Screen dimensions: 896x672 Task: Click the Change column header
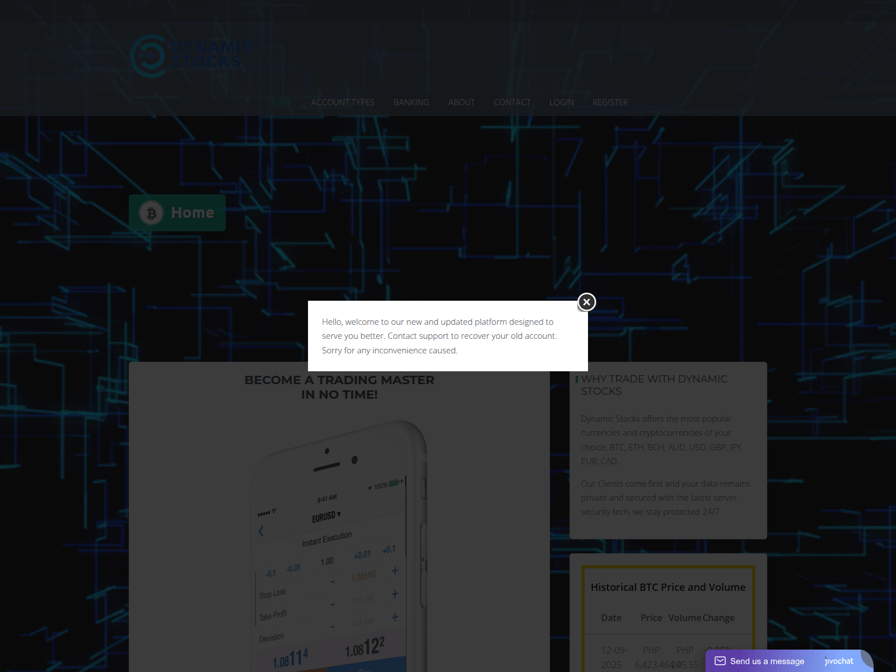(718, 618)
